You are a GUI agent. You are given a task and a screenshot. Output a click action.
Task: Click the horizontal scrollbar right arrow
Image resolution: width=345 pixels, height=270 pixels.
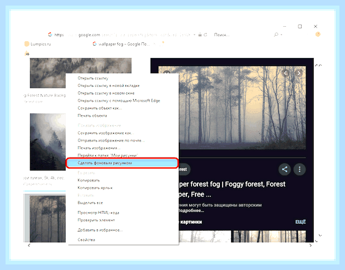pyautogui.click(x=310, y=245)
